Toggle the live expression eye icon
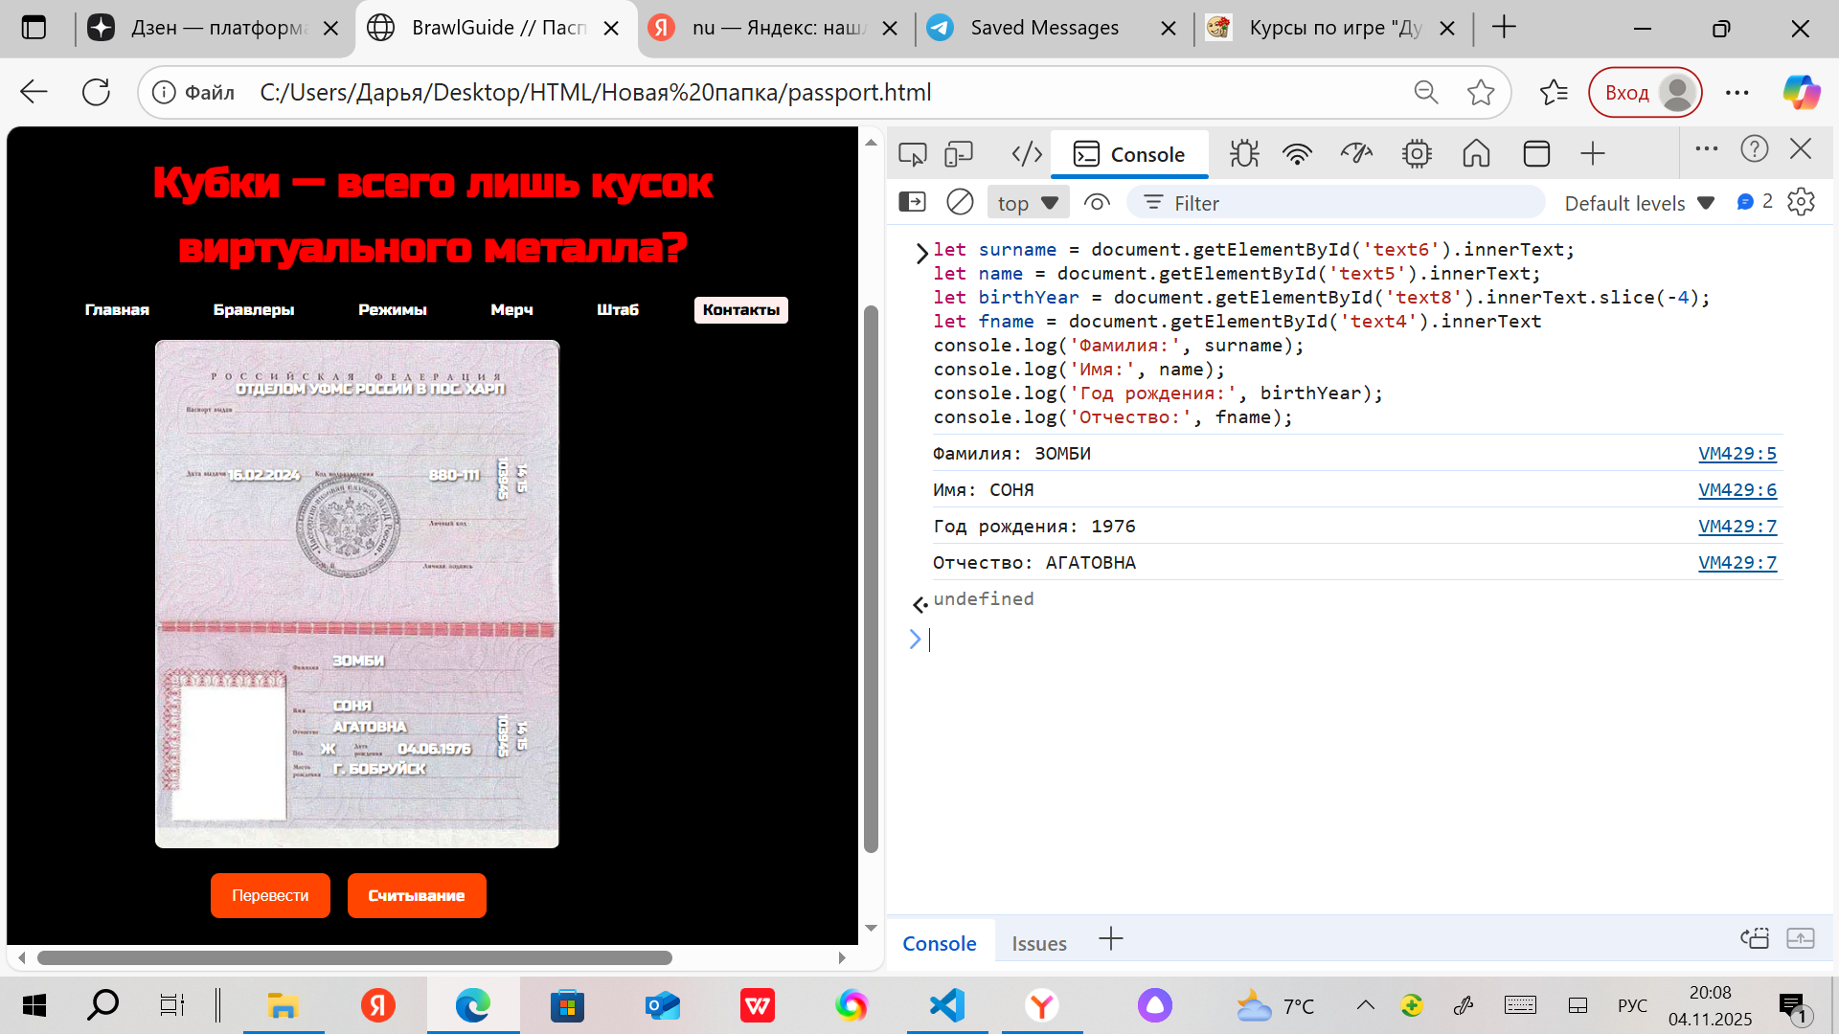 tap(1097, 202)
